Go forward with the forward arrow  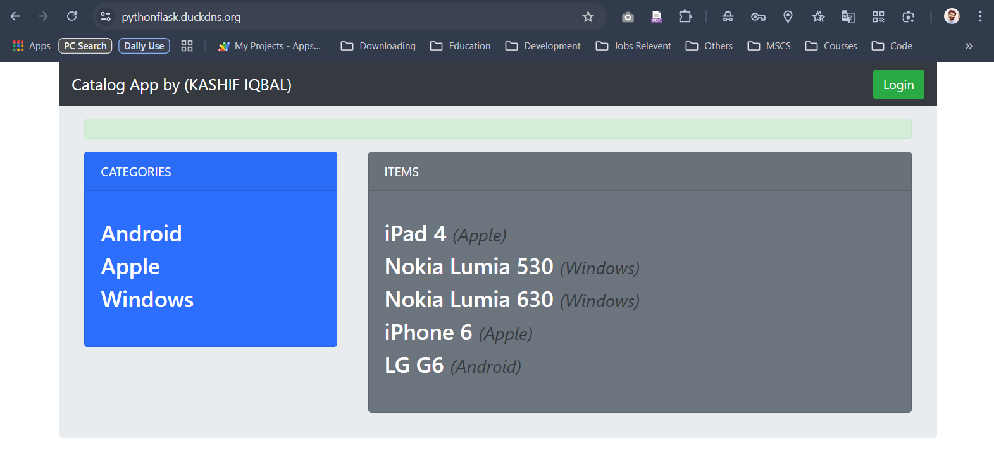tap(43, 16)
